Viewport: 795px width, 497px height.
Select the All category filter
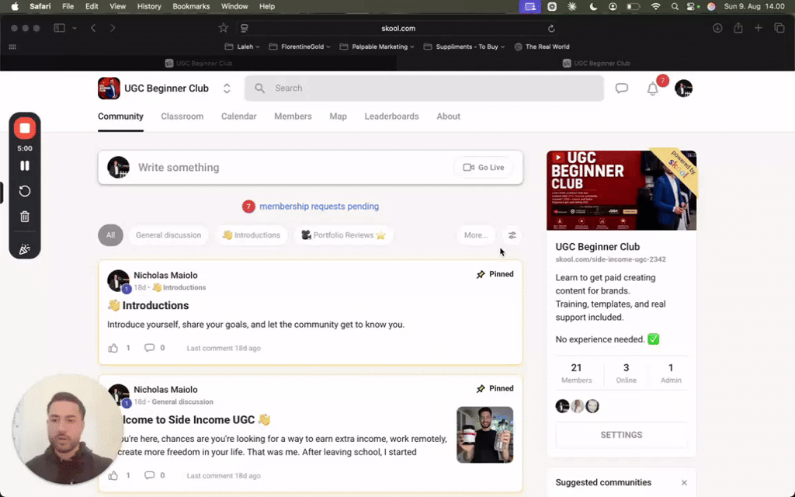(110, 235)
